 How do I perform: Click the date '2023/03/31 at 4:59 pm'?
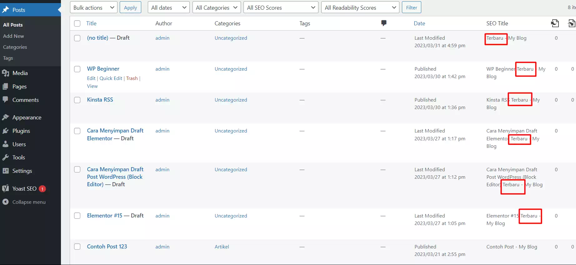click(x=440, y=46)
